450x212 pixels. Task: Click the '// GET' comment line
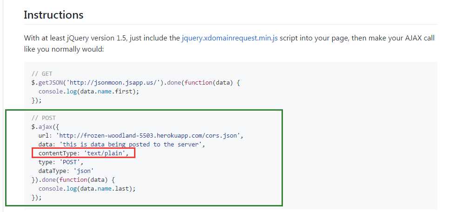pos(42,74)
